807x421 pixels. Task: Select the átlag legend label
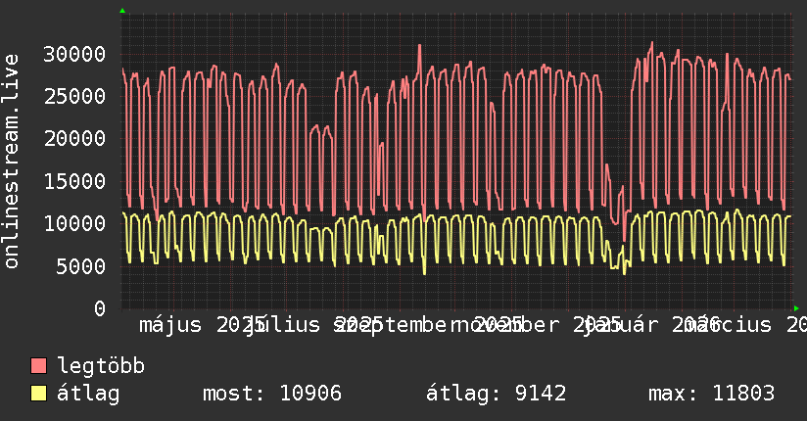88,394
